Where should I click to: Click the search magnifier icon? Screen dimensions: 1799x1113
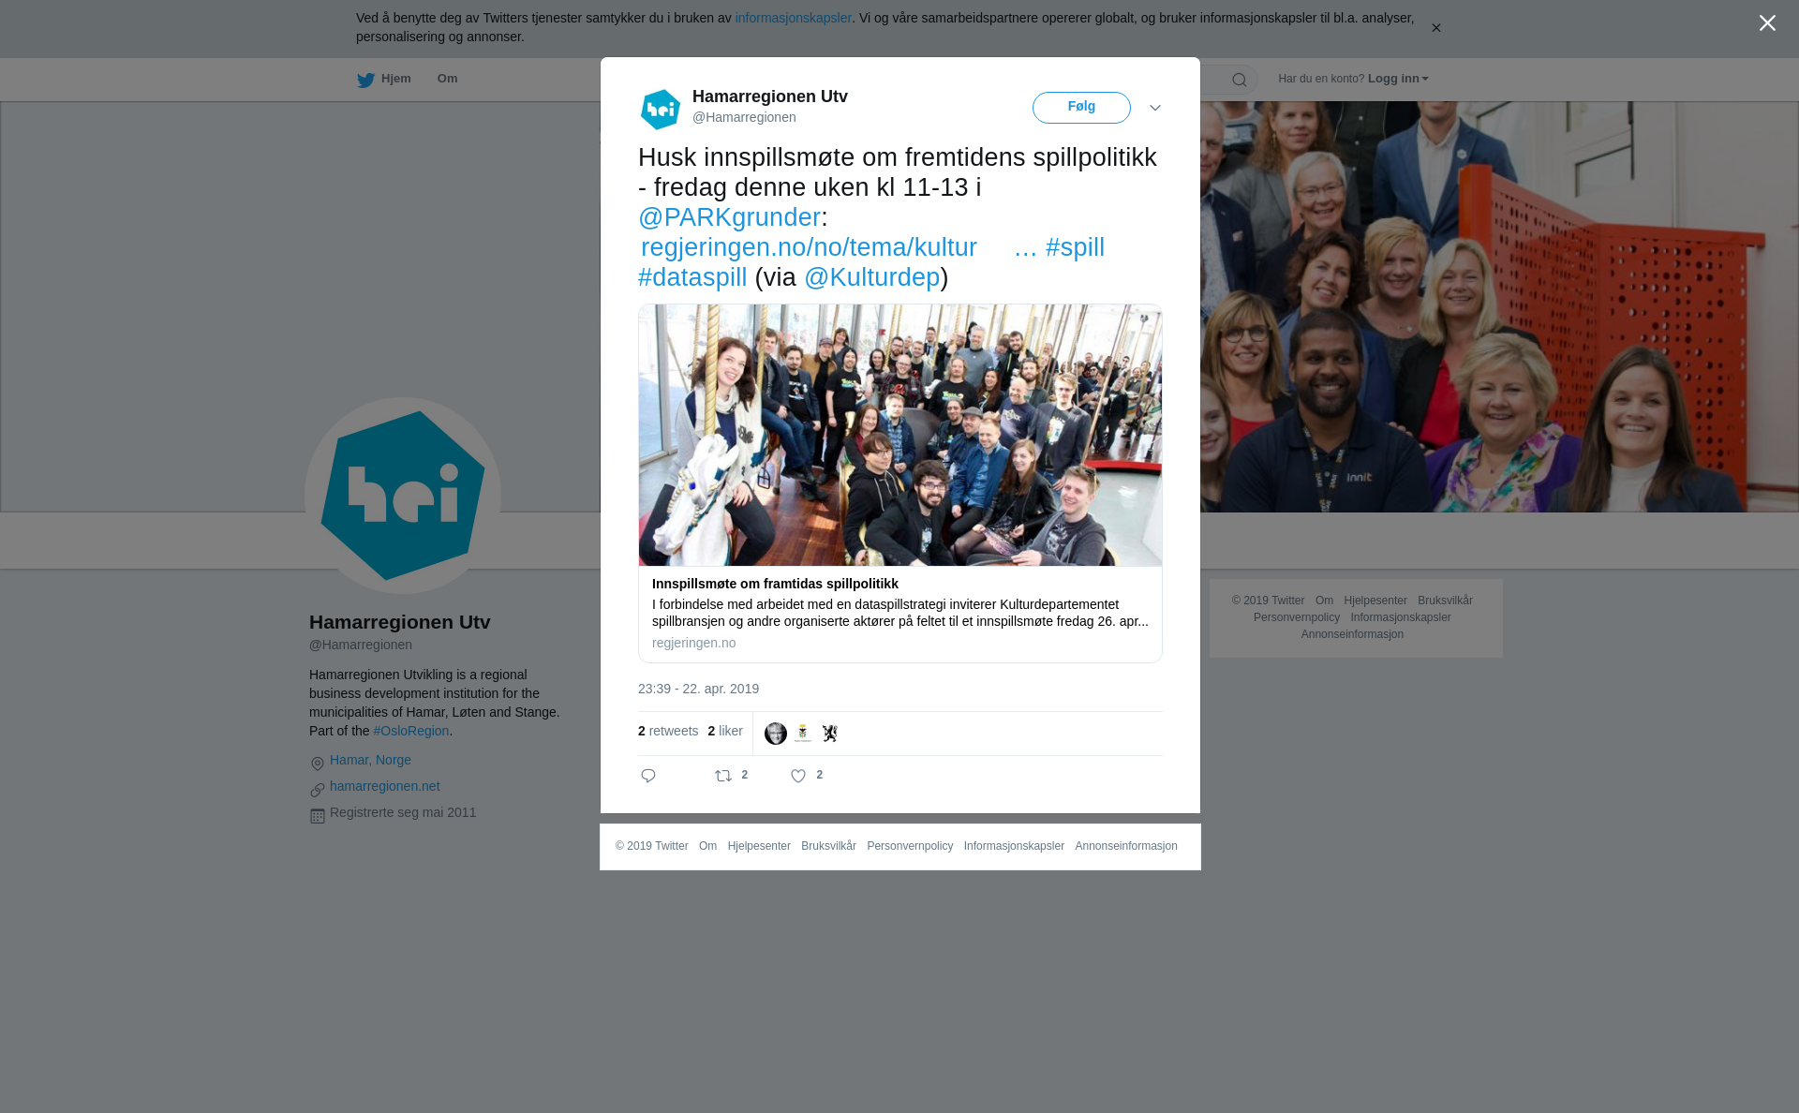click(x=1240, y=80)
